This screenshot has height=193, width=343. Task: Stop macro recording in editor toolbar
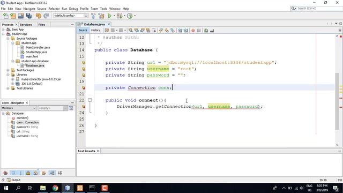[x=199, y=31]
